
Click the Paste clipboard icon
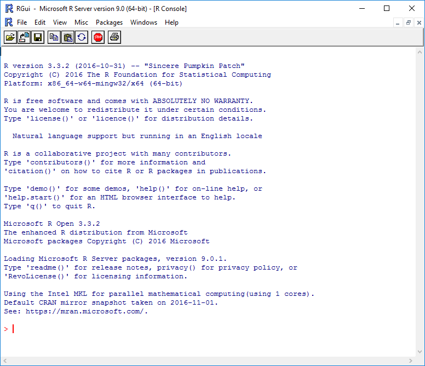[x=68, y=37]
